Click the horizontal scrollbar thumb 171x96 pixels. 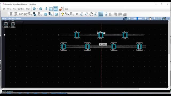coord(71,89)
